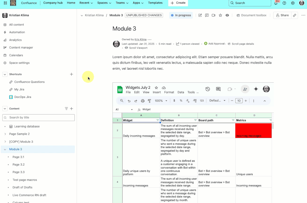Open the help question mark icon
The width and height of the screenshot is (307, 203).
pos(284,3)
